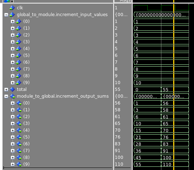Viewport: 194px width, 170px height.
Task: Click the total signal icon
Action: [12, 89]
